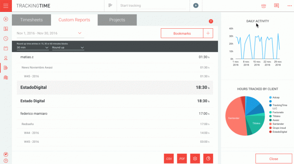Screen dimensions: 294x164
Task: Open the date range dropdown Nov 1 - Nov 30
Action: pos(50,33)
